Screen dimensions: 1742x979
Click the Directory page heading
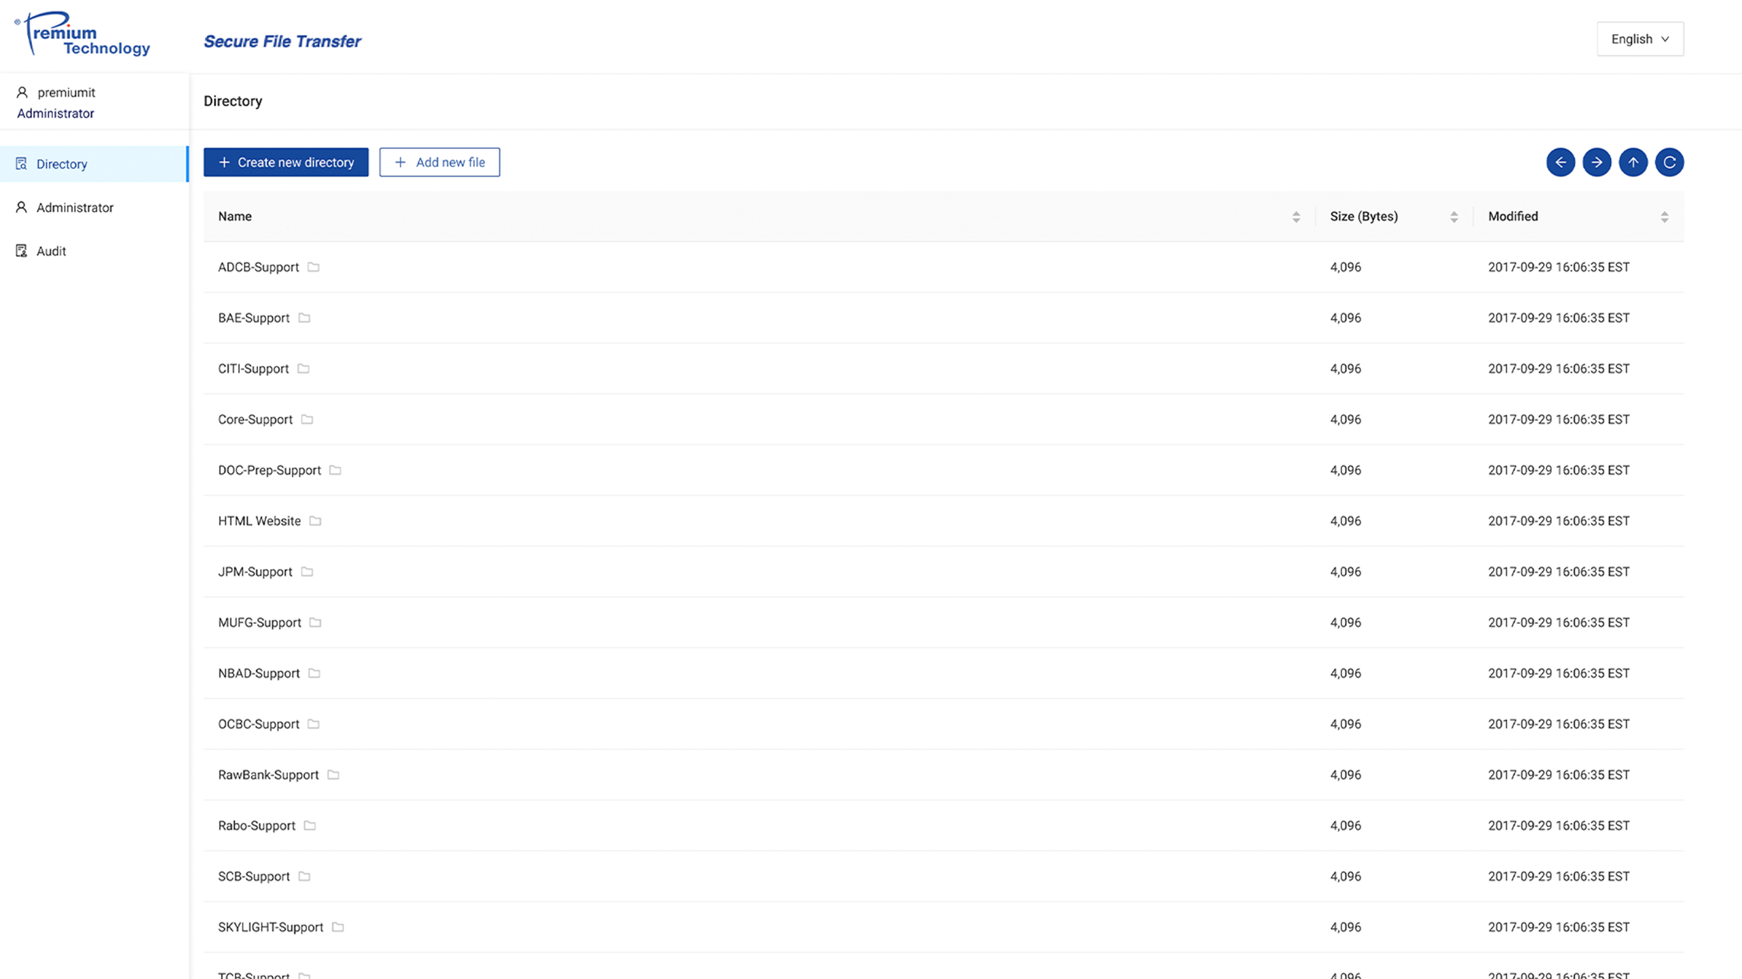coord(233,101)
